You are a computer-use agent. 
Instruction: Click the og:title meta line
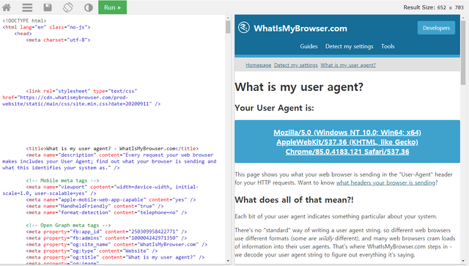coord(115,257)
